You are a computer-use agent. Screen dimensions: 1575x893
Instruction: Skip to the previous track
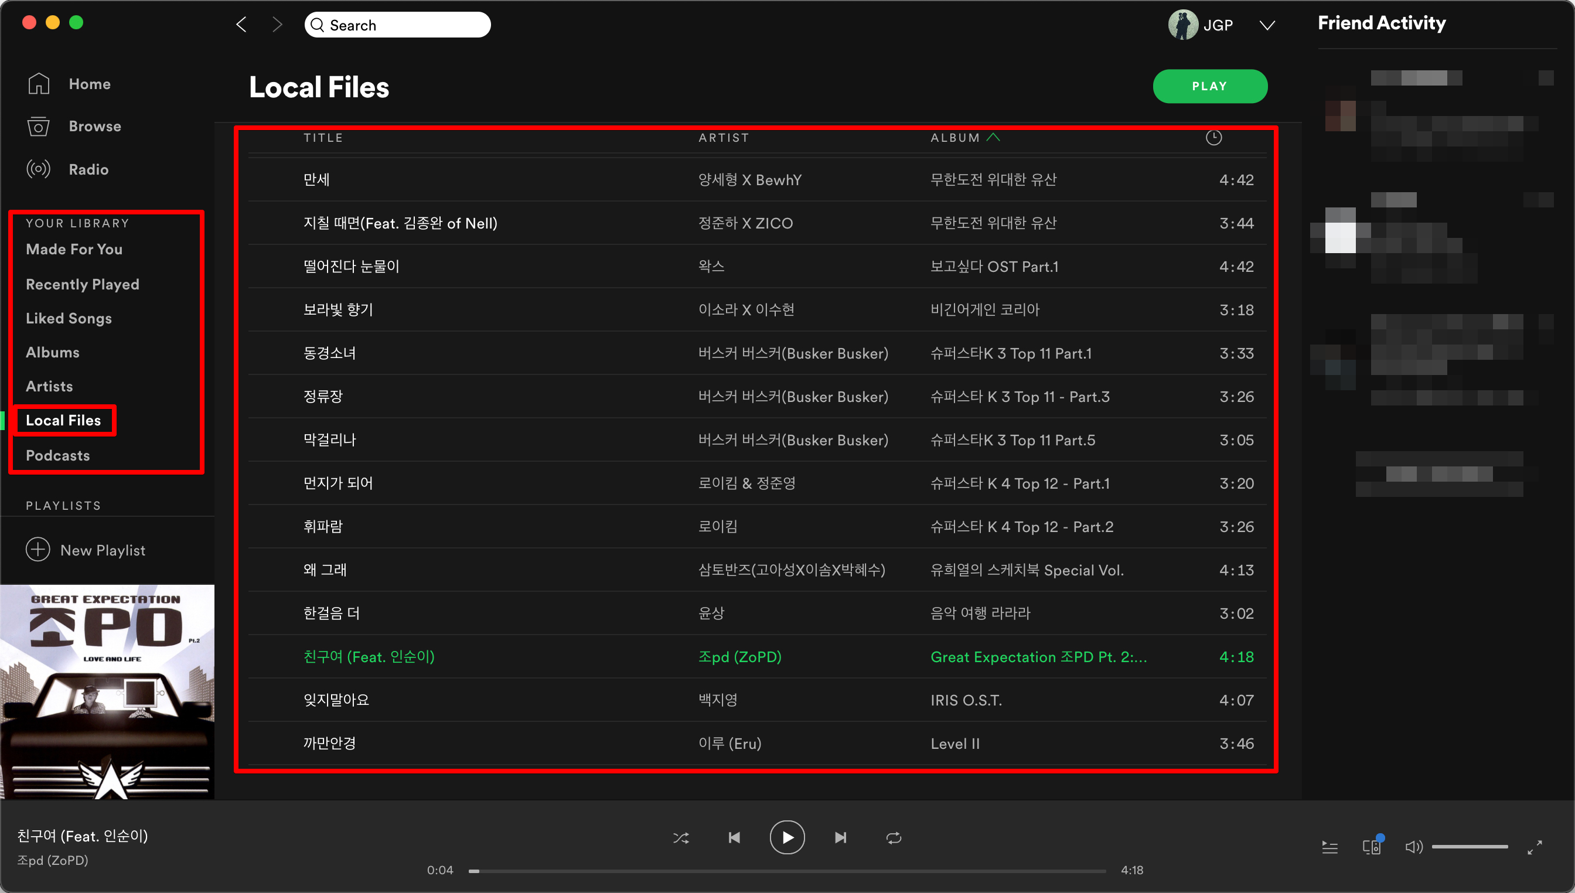(734, 838)
